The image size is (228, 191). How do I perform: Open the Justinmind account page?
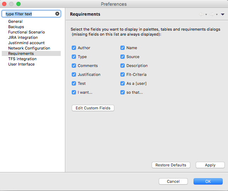click(26, 43)
